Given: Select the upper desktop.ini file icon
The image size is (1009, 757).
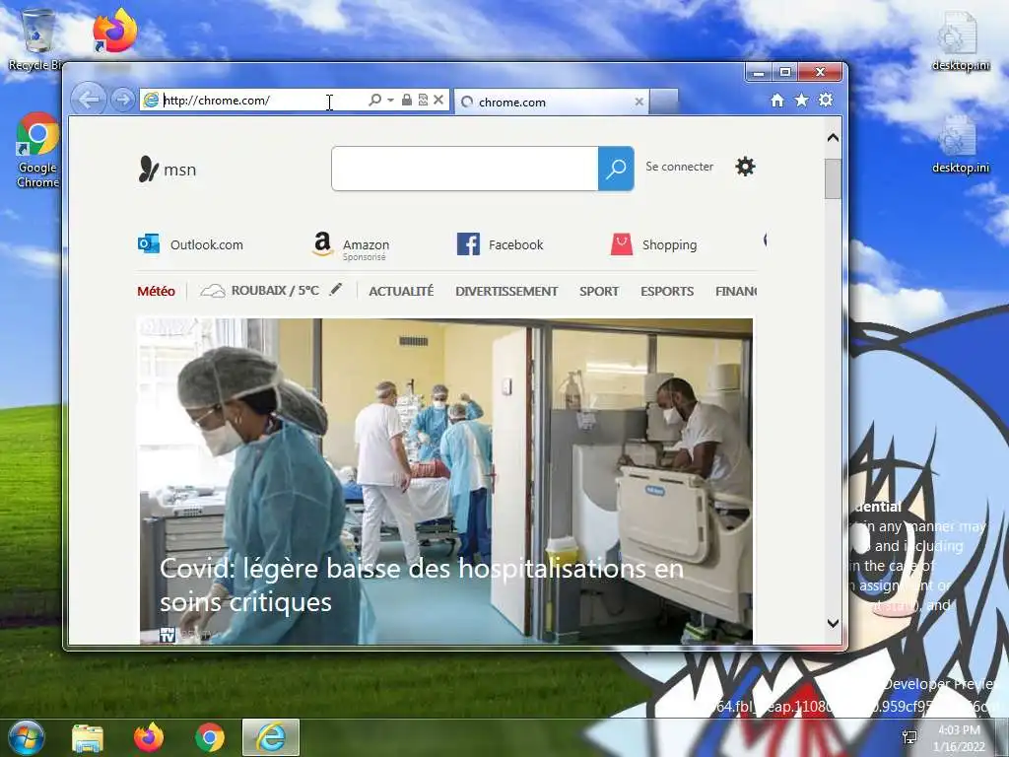Looking at the screenshot, I should point(960,41).
